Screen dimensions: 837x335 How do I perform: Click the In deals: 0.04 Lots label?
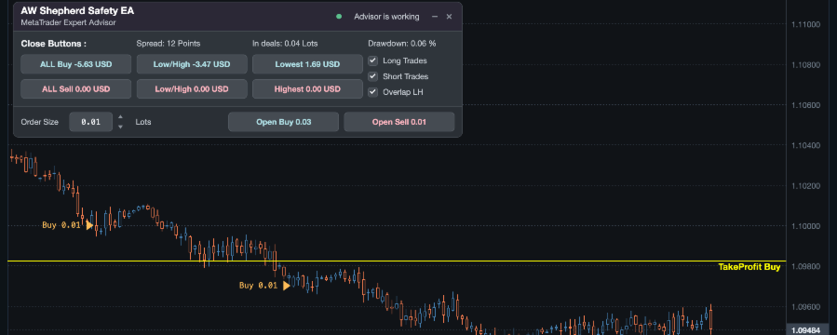pos(285,43)
